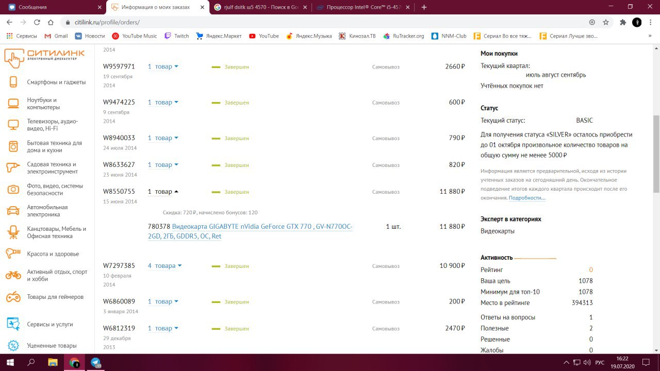Expand items of order W6860089
The width and height of the screenshot is (660, 371).
tap(163, 301)
